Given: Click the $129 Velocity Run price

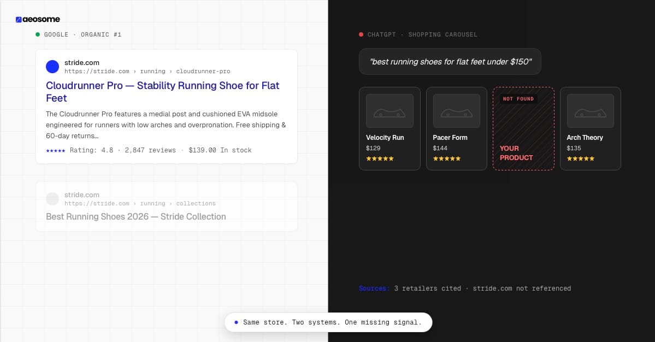Looking at the screenshot, I should (373, 148).
